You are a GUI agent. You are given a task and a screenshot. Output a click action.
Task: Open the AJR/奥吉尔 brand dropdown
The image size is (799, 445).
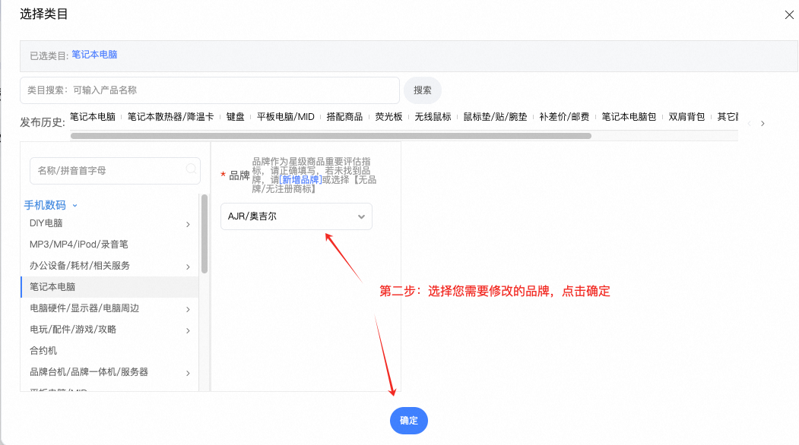point(296,216)
